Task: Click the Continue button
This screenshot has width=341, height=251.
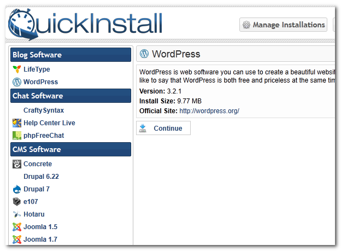Action: [163, 128]
